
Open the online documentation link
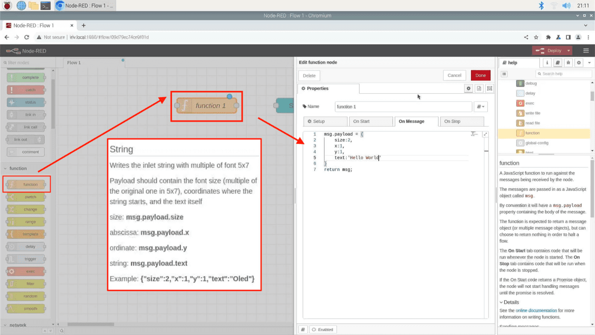[536, 311]
